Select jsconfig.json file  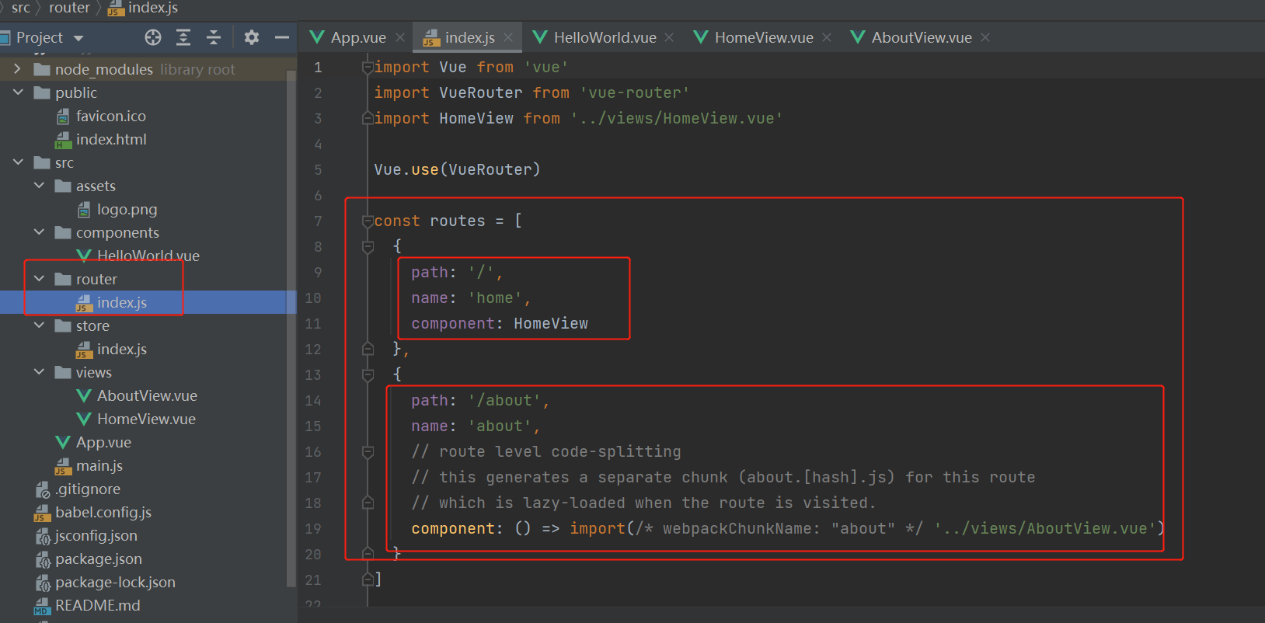click(x=86, y=535)
